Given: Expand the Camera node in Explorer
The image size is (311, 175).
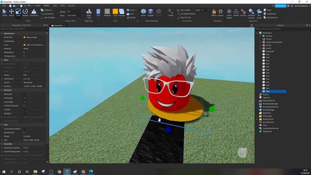Looking at the screenshot, I should coord(260,36).
